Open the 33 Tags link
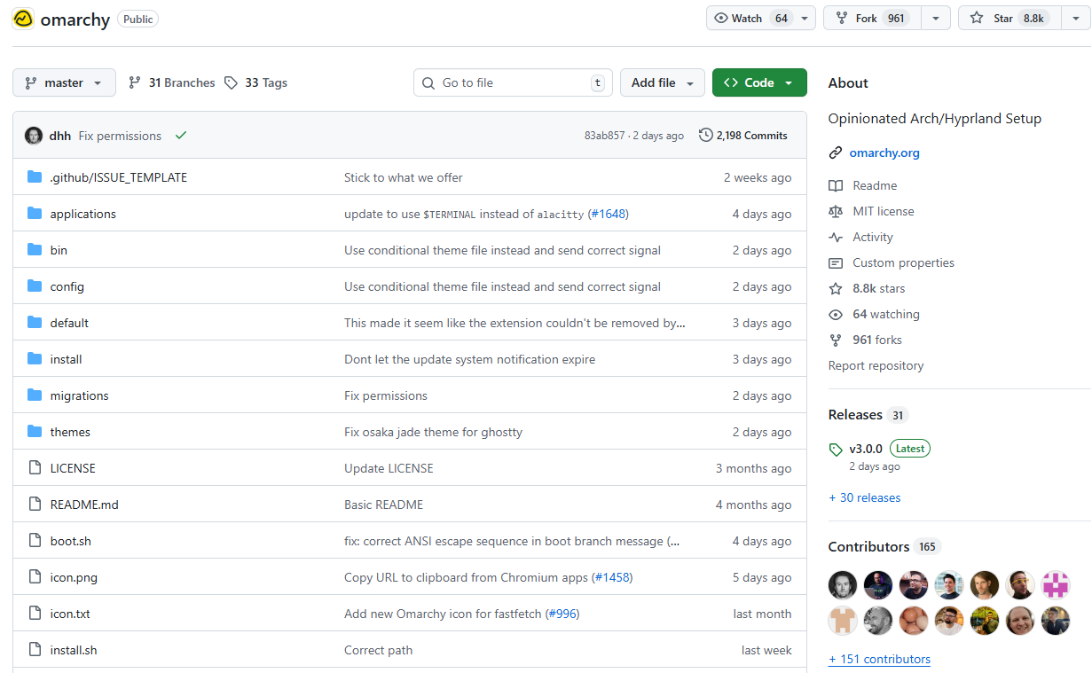Viewport: 1092px width, 673px height. tap(256, 82)
